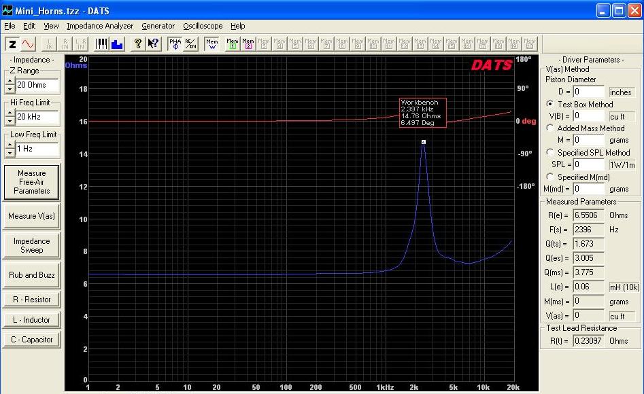644x394 pixels.
Task: Click the R IN right input icon
Action: click(x=65, y=44)
